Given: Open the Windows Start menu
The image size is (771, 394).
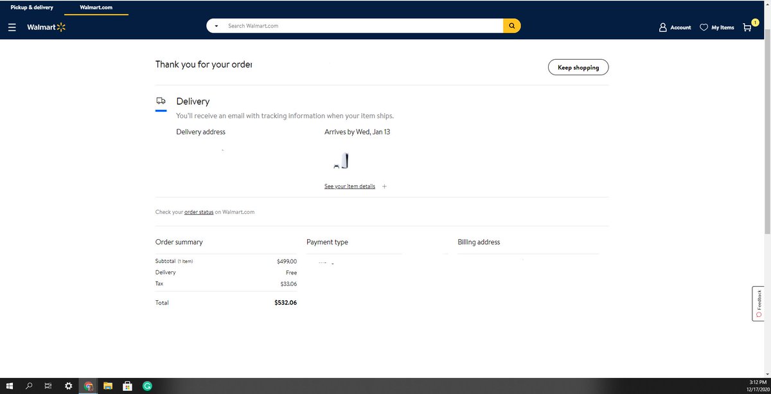Looking at the screenshot, I should (x=10, y=386).
